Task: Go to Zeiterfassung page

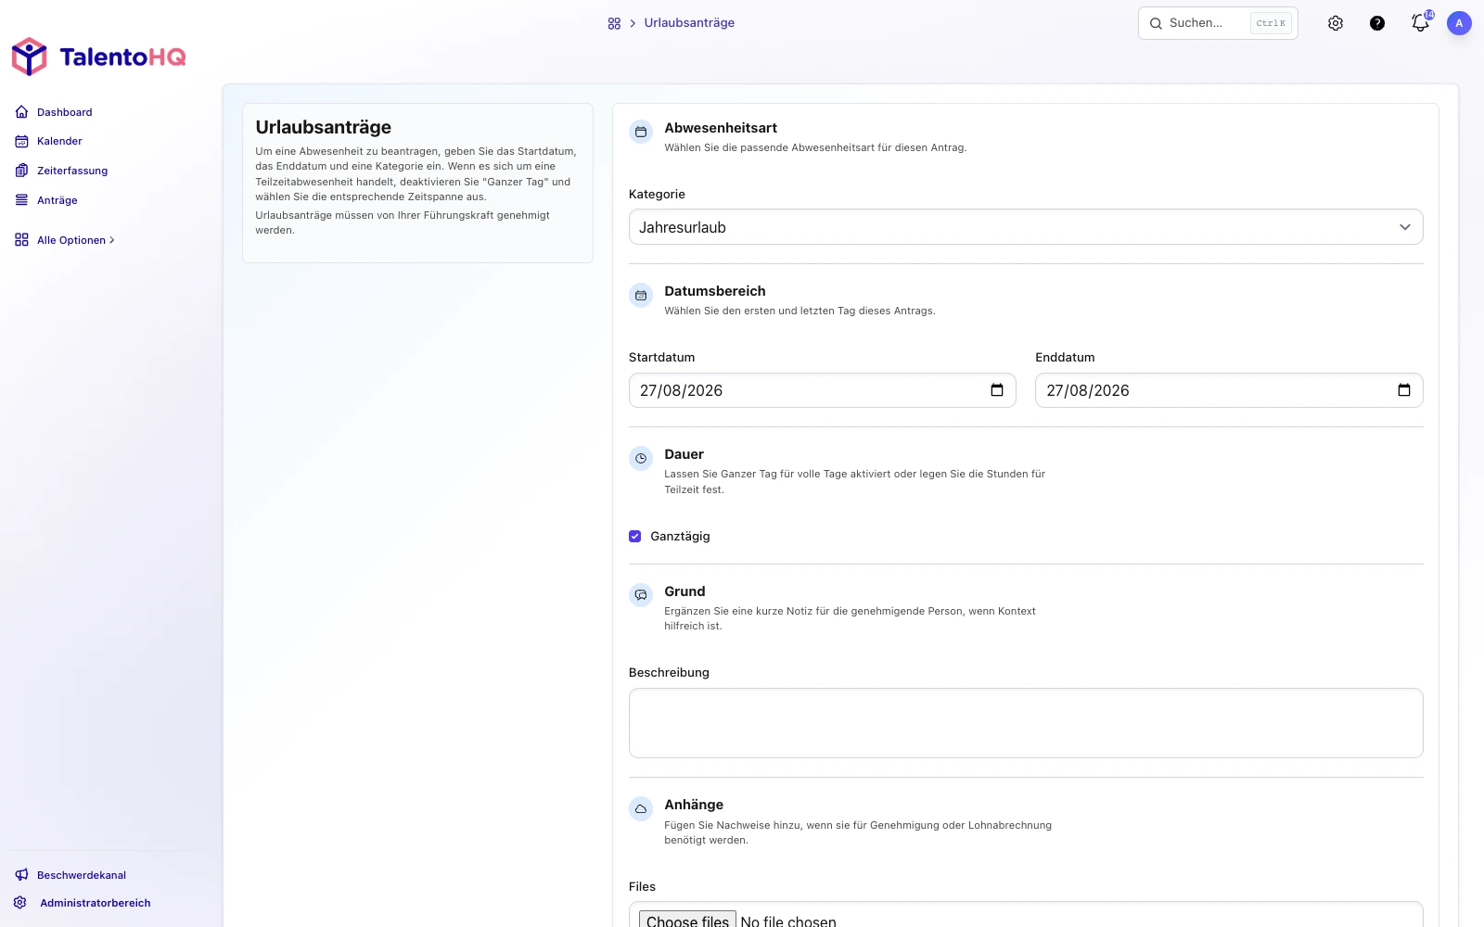Action: [x=72, y=171]
